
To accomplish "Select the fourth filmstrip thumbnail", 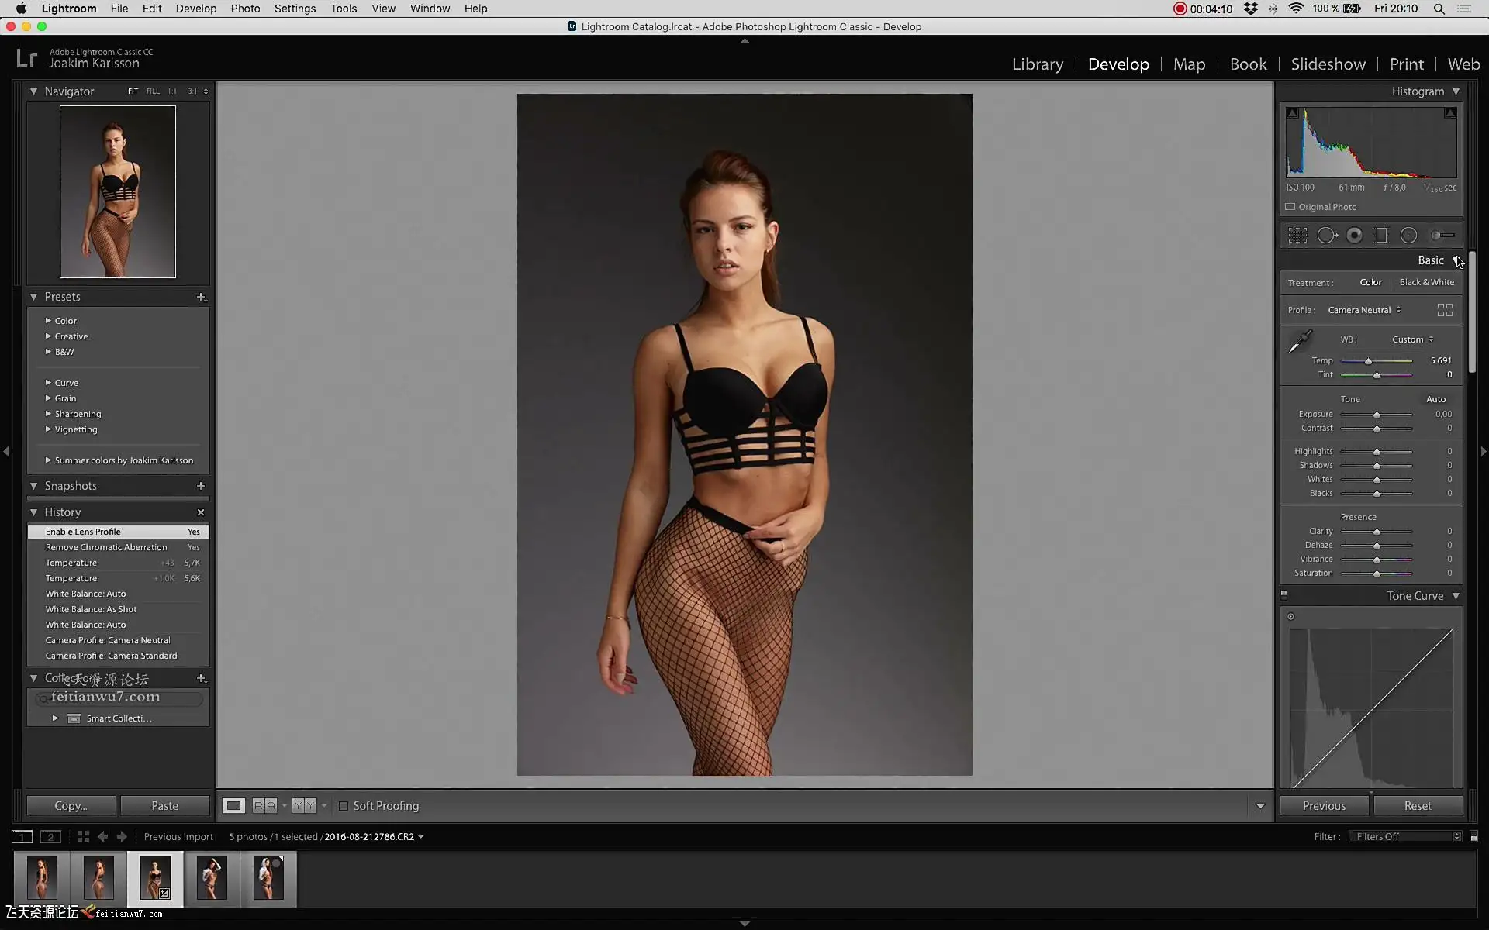I will [212, 877].
